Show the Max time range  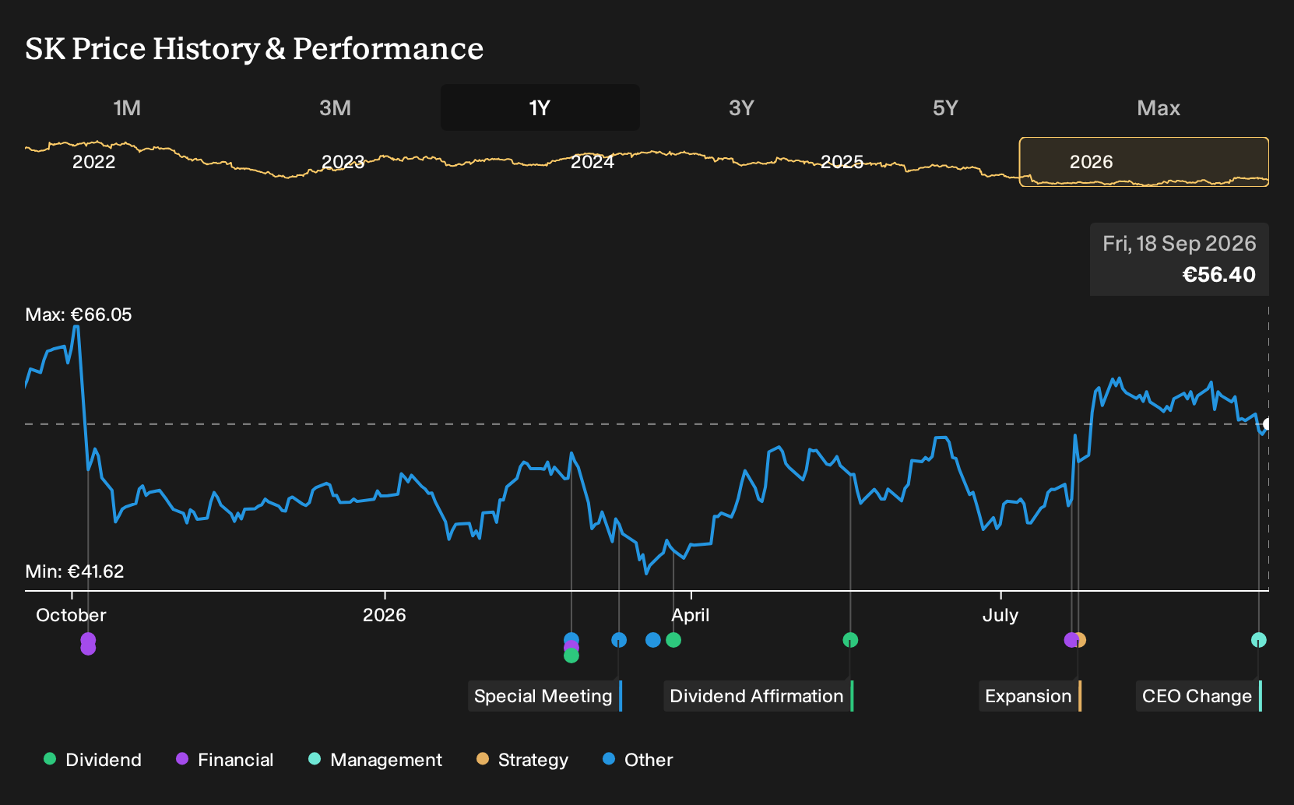[1159, 107]
